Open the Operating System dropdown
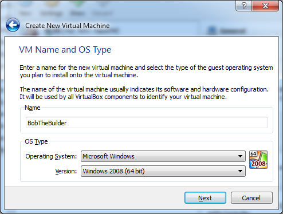 [163, 156]
